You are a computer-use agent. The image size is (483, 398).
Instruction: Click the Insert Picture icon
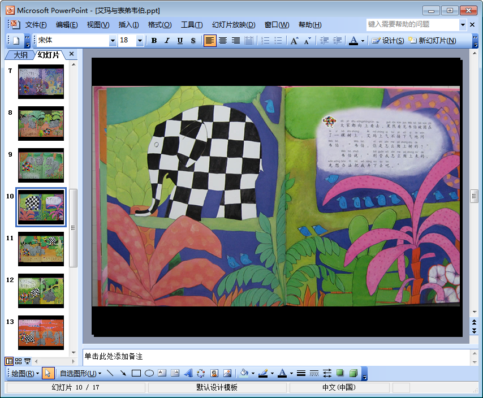coord(227,373)
